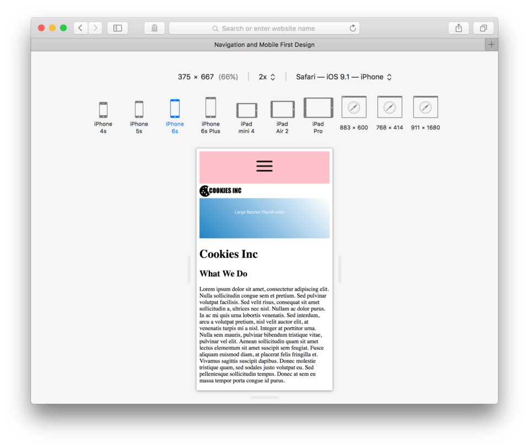Select the iPad mini 4 device preset
Viewport: 529px width, 448px height.
246,118
